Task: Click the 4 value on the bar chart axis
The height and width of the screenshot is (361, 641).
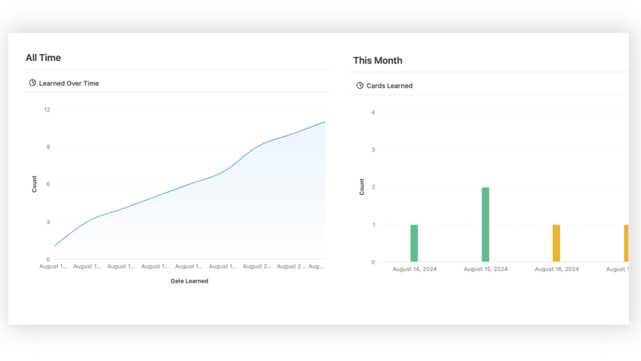Action: tap(373, 112)
